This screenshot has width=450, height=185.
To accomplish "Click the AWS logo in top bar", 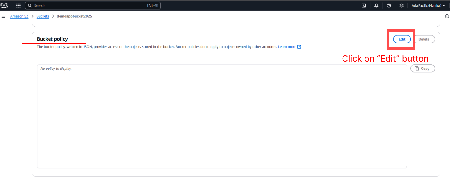I will [4, 5].
